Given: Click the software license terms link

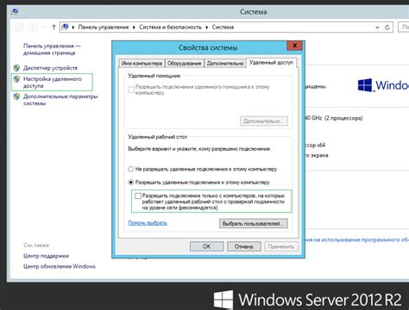Looking at the screenshot, I should point(357,239).
